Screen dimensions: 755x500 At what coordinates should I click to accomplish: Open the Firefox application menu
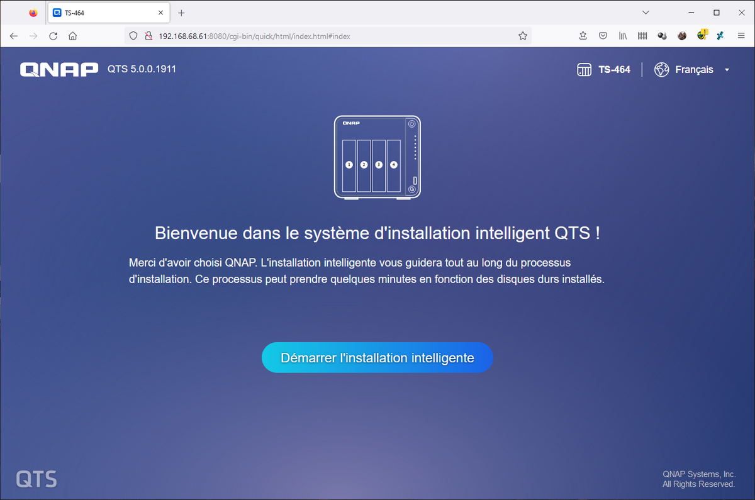pos(741,36)
